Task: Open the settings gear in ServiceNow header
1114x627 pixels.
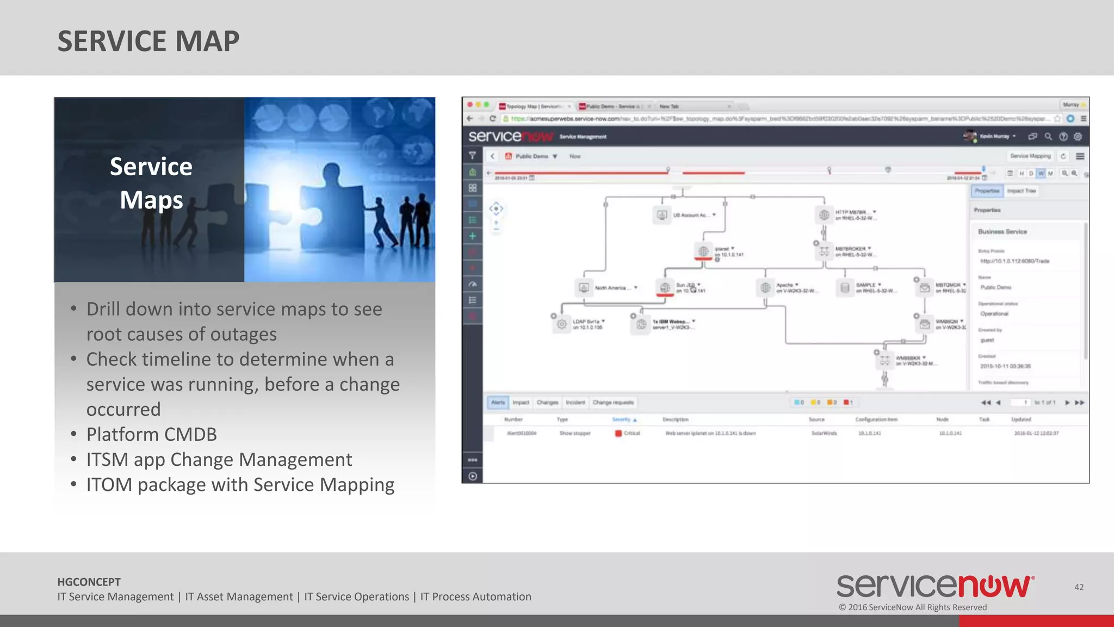Action: point(1078,137)
